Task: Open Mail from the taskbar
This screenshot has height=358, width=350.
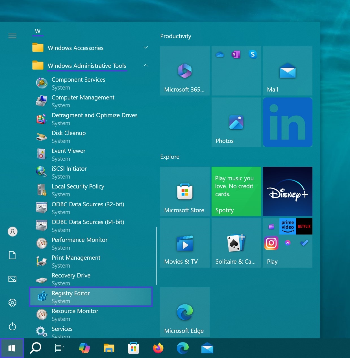Action: [207, 348]
